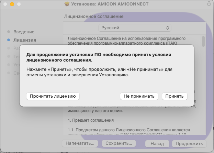Open the Русский language dropdown
Screen dimensions: 214x153
(135, 28)
